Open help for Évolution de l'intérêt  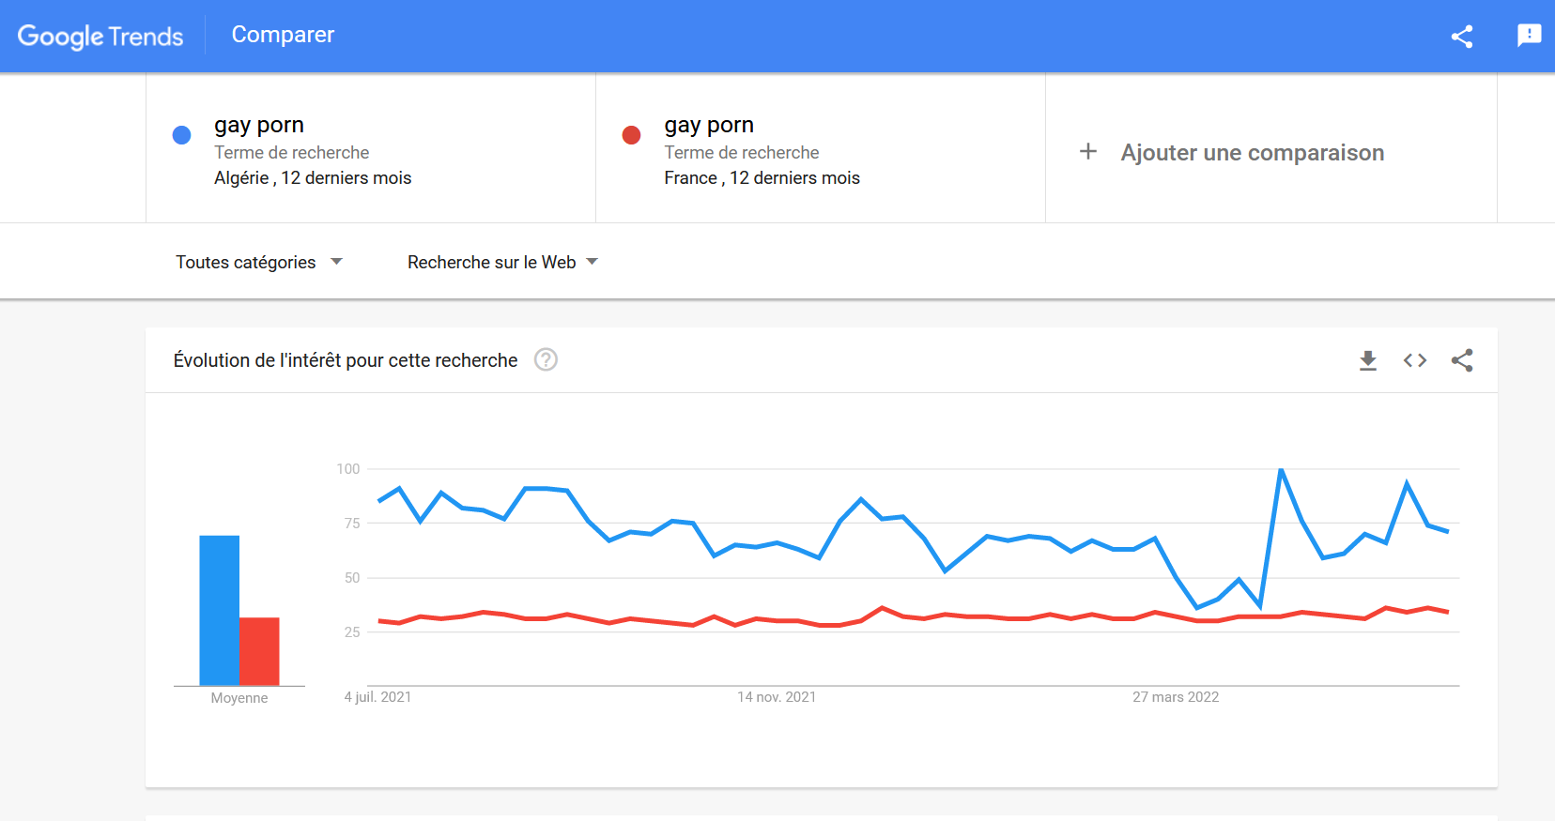coord(546,359)
